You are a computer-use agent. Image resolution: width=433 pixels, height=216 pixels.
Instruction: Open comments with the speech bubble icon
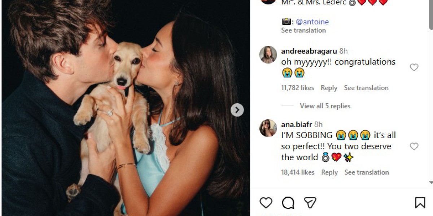[x=288, y=203]
